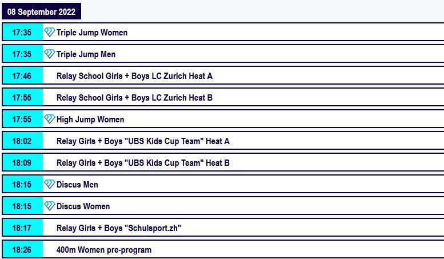This screenshot has width=444, height=259.
Task: Click diamond icon beside Triple Jump Women
Action: 49,33
